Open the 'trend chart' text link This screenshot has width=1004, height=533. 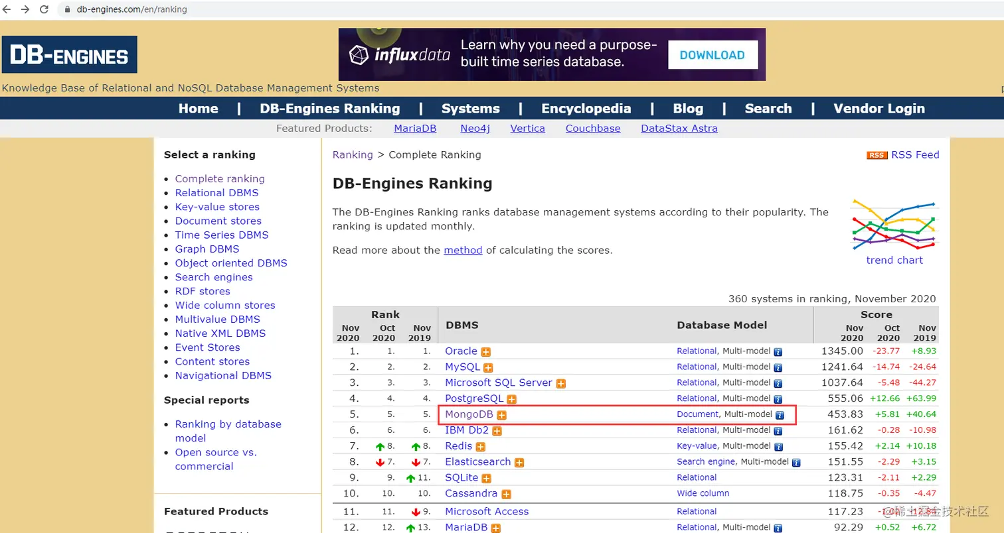coord(894,261)
